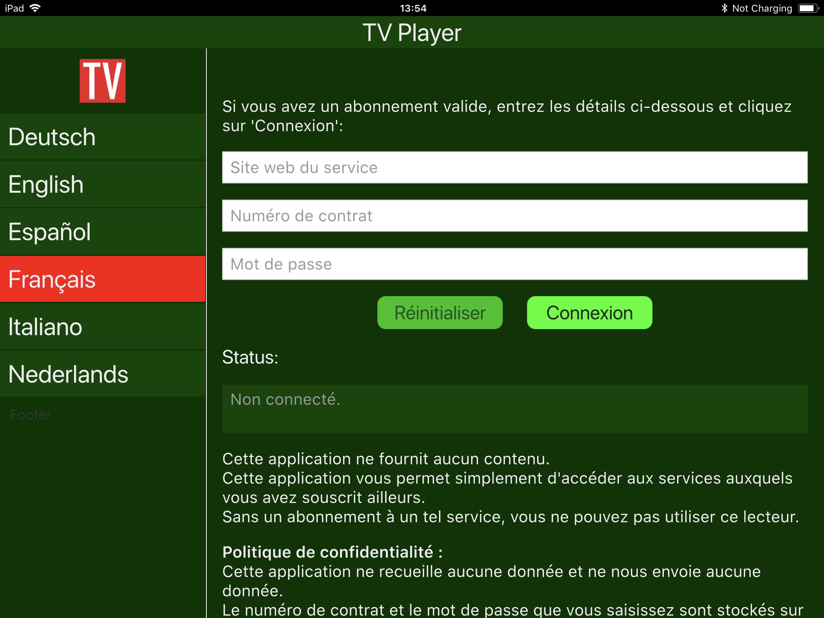The height and width of the screenshot is (618, 824).
Task: Tap the Wi-Fi status icon
Action: click(x=35, y=8)
